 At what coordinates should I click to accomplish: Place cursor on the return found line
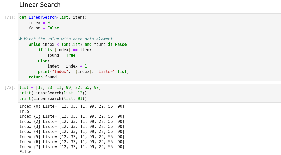(43, 77)
